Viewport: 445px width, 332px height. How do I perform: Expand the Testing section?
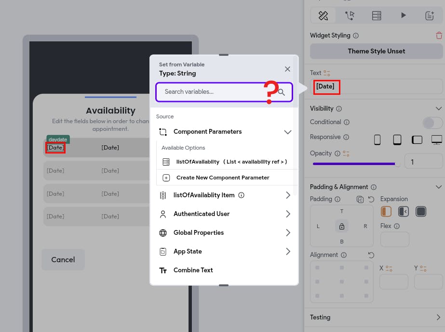tap(376, 317)
